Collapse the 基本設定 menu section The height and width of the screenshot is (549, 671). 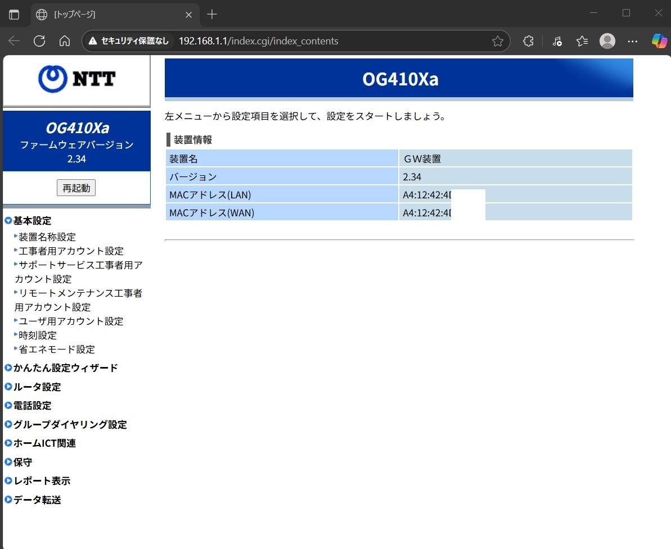coord(28,221)
